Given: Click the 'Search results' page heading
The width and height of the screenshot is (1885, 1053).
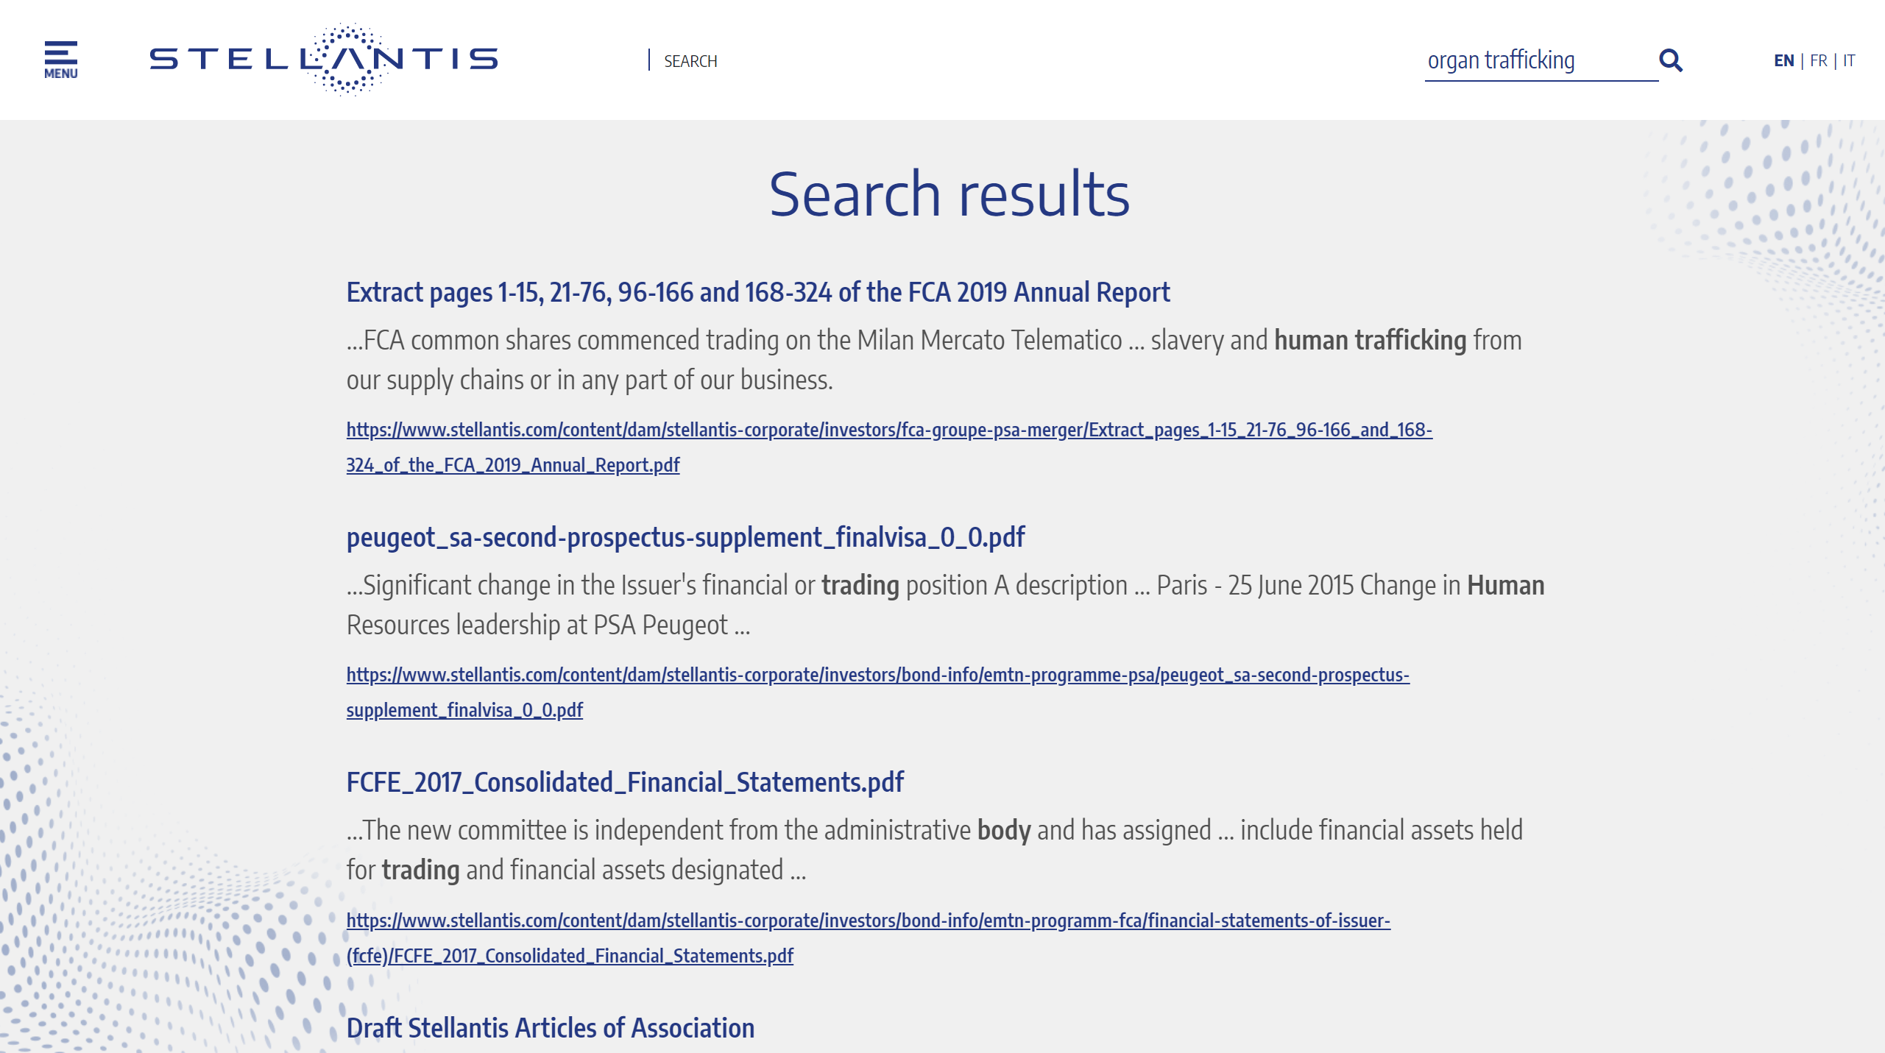Looking at the screenshot, I should pyautogui.click(x=949, y=194).
